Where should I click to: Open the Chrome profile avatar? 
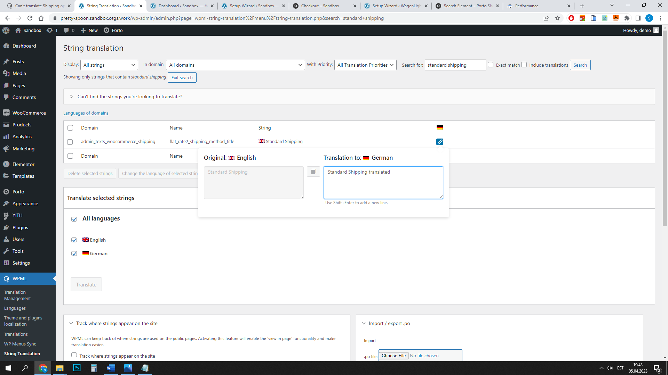[649, 18]
